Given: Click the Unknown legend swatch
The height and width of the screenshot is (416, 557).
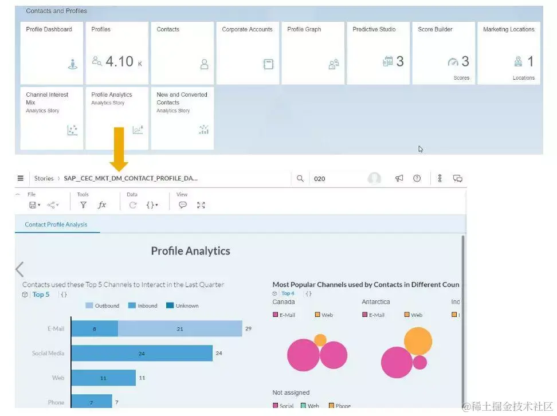Looking at the screenshot, I should (170, 305).
